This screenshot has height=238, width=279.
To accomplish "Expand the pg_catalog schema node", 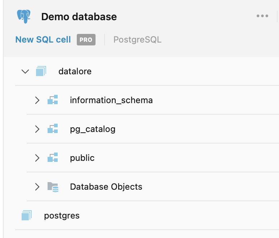I will click(x=37, y=129).
